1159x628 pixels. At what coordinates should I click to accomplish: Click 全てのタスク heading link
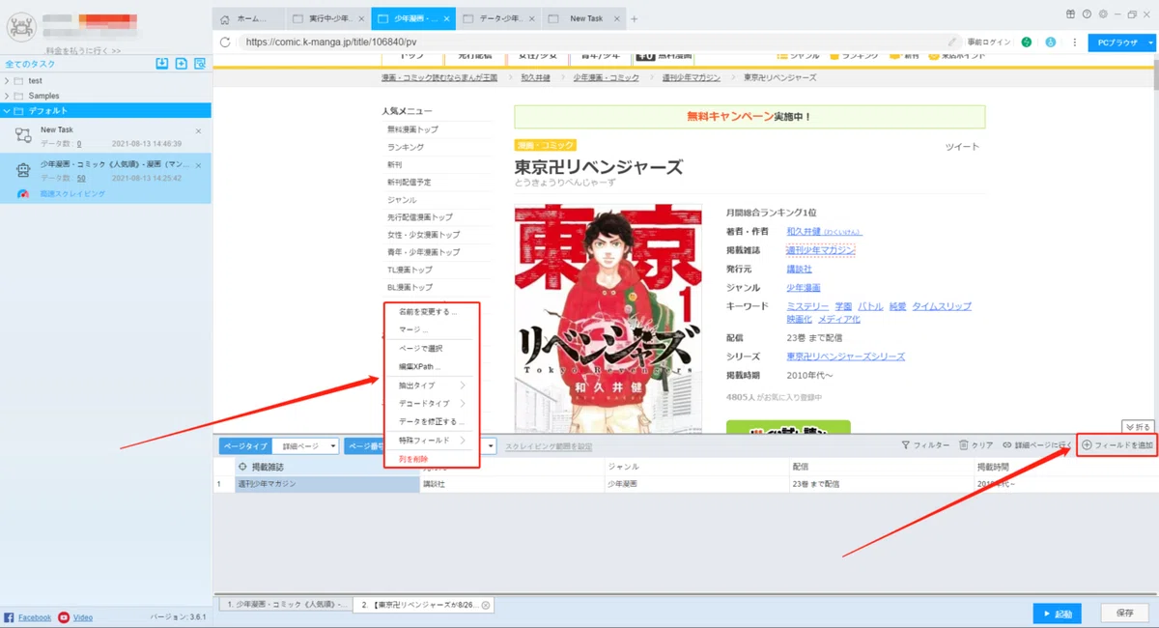pos(29,64)
